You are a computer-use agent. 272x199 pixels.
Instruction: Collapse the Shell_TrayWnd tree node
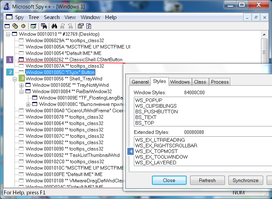click(15, 79)
